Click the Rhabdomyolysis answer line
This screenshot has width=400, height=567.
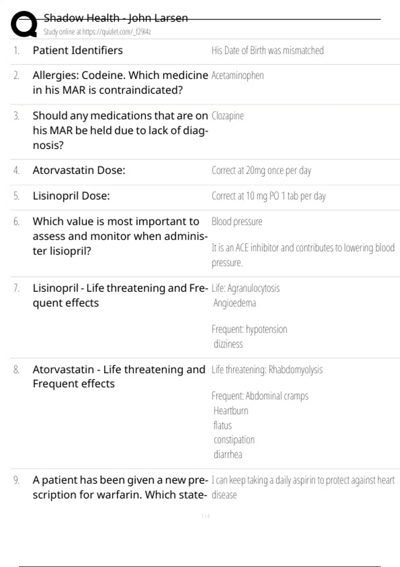click(x=267, y=370)
